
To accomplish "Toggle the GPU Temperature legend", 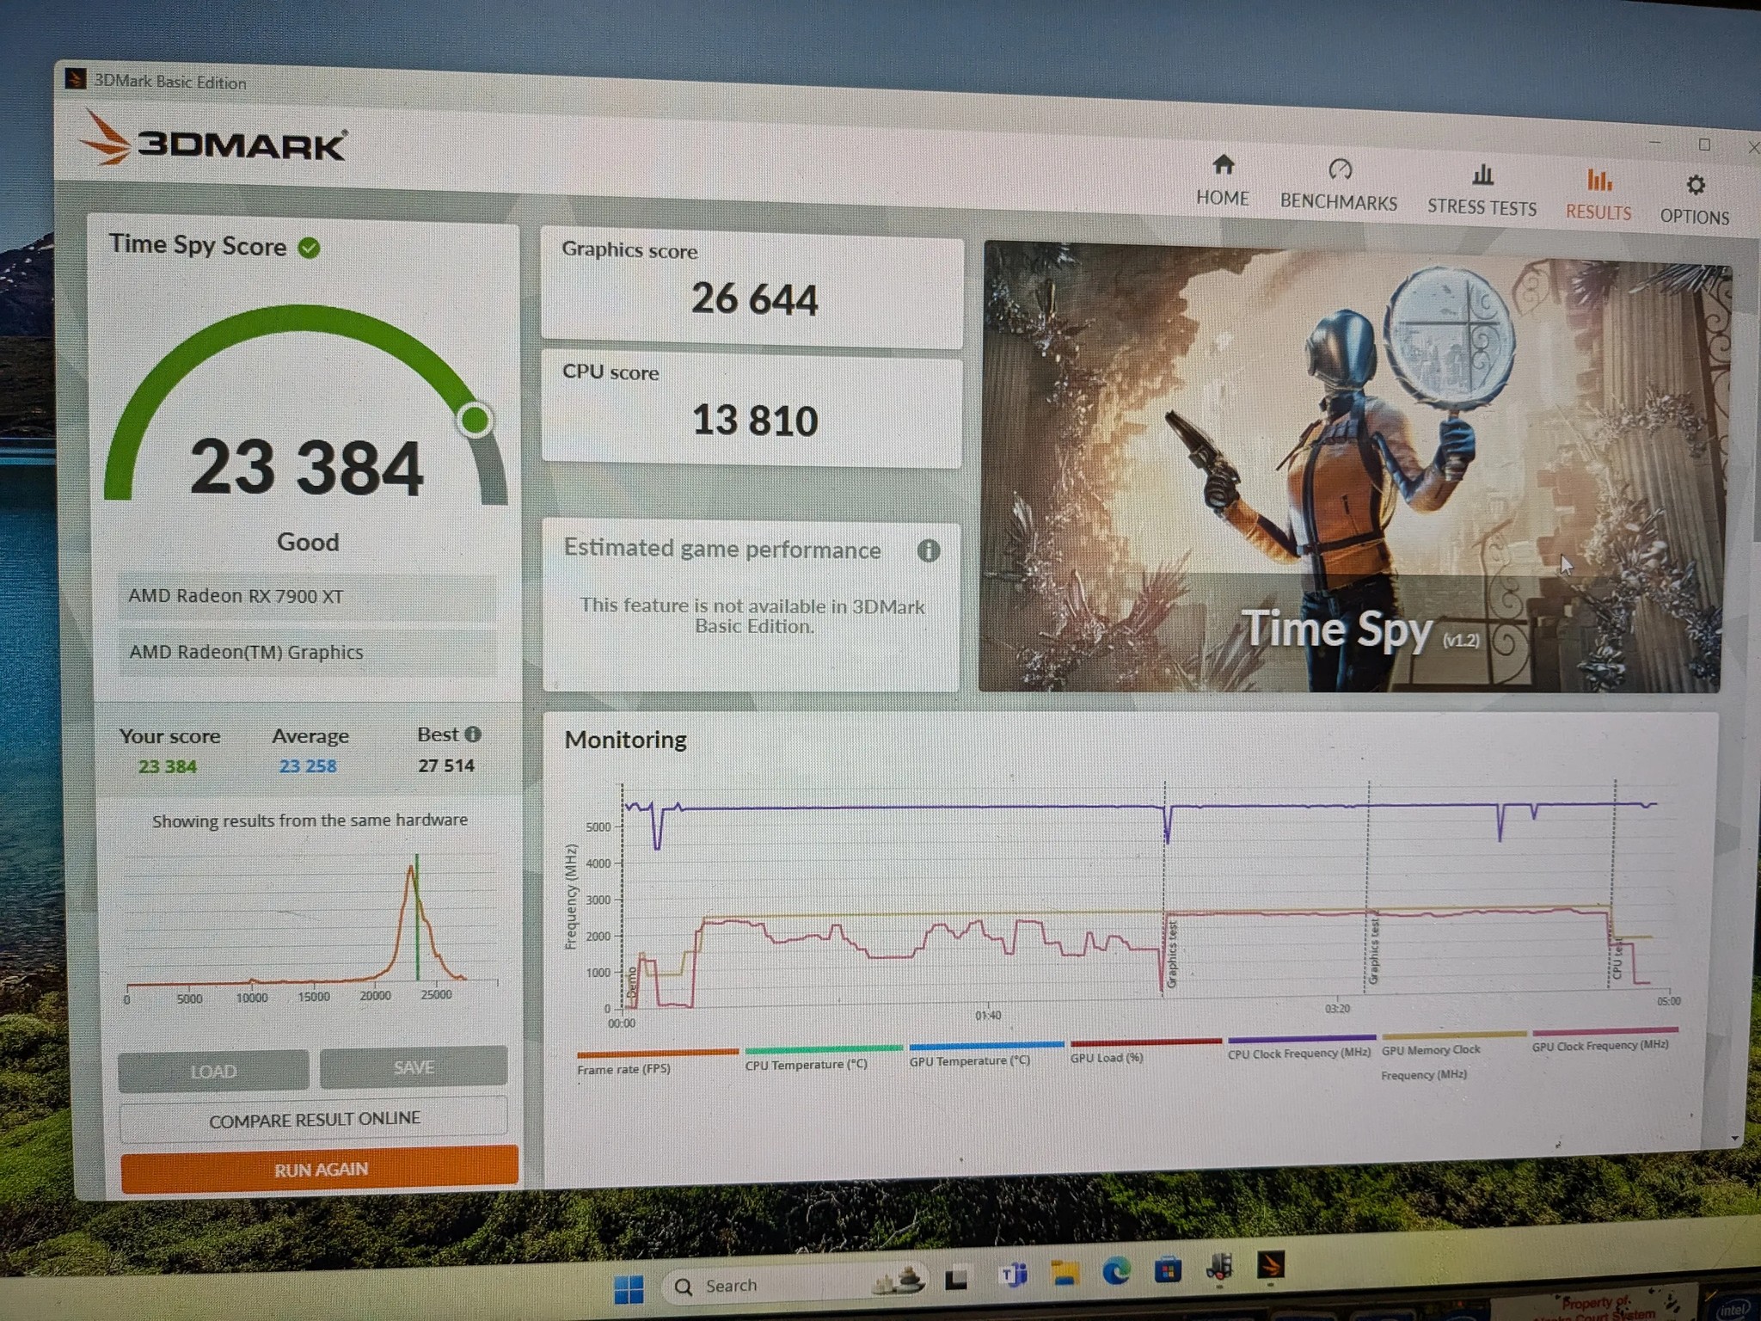I will (985, 1054).
